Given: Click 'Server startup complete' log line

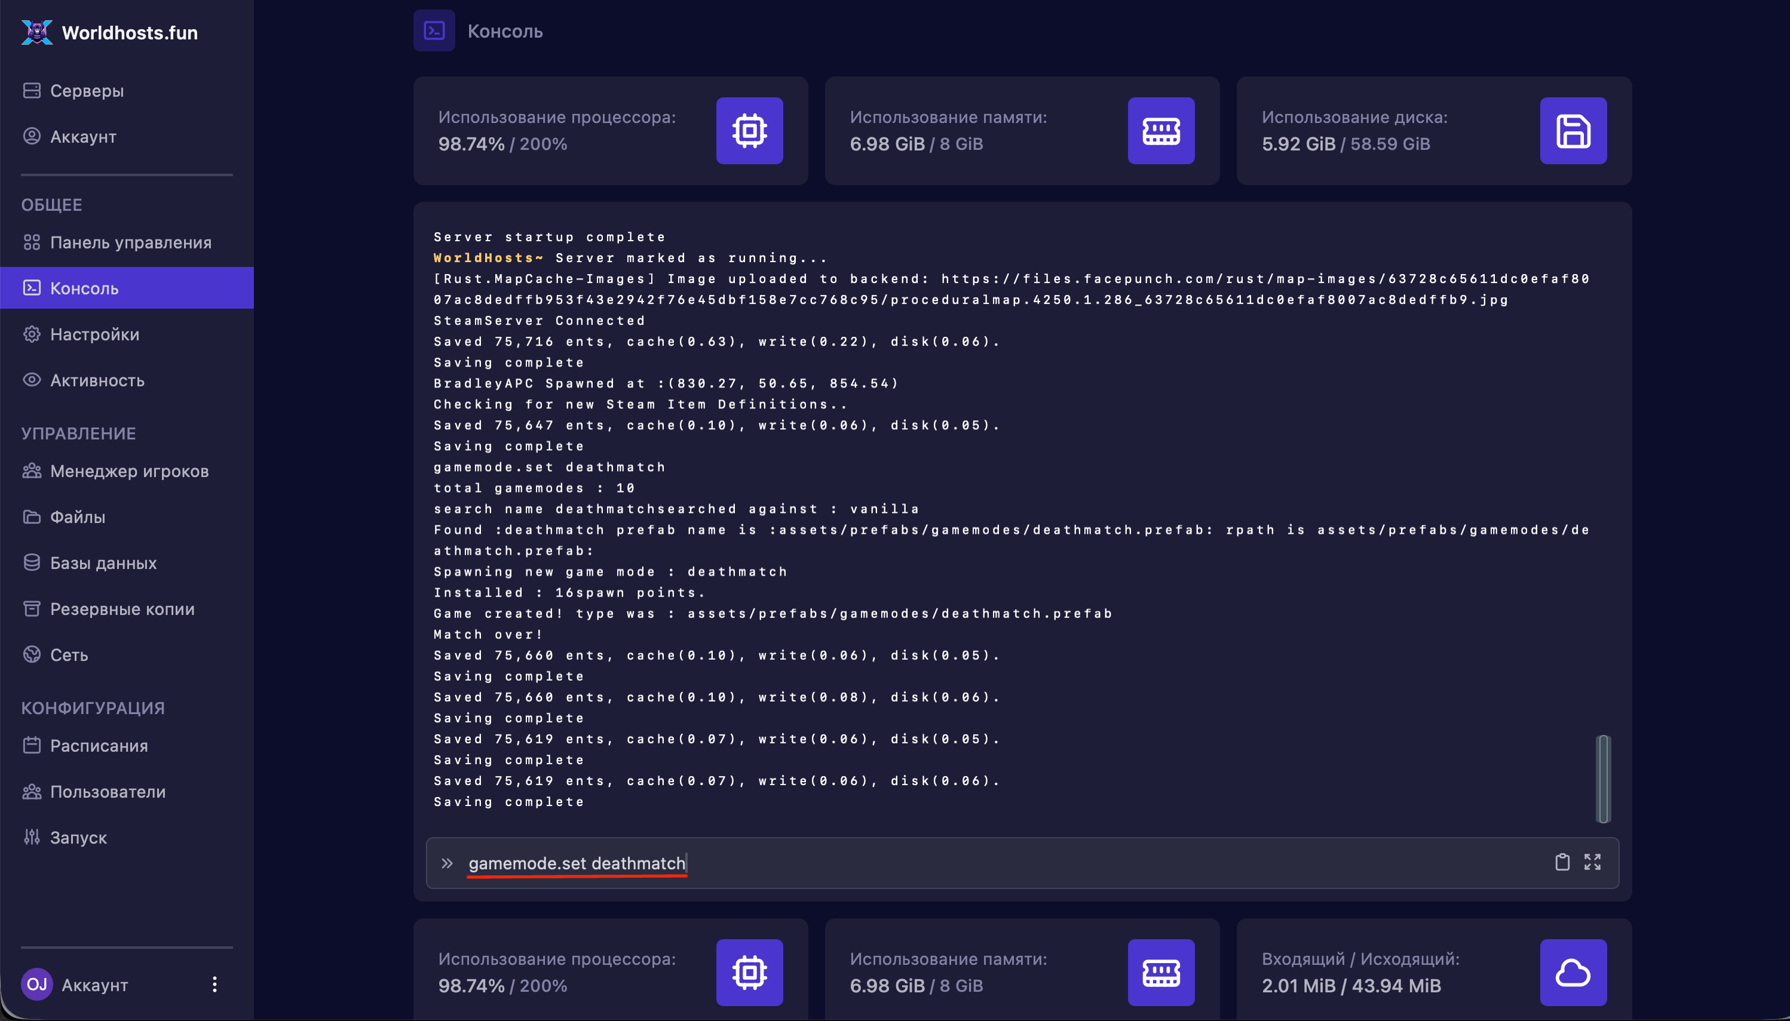Looking at the screenshot, I should point(550,236).
